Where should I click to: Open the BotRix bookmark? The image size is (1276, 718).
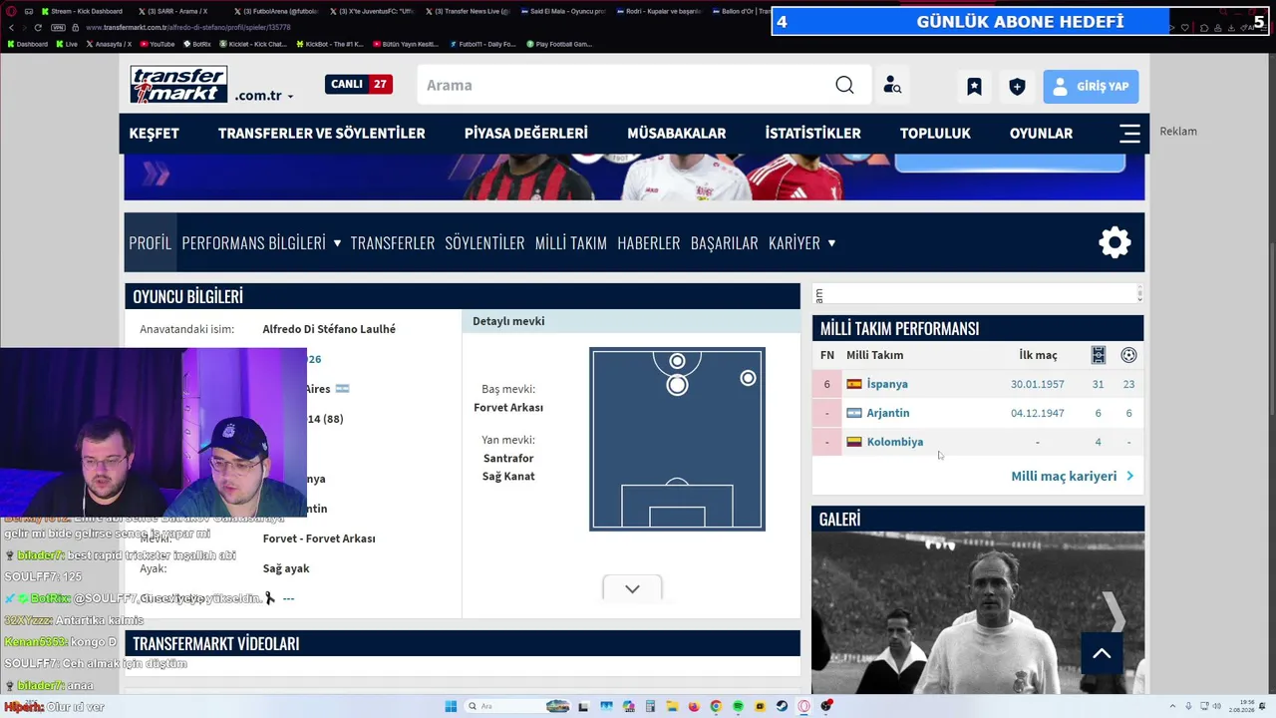(197, 44)
